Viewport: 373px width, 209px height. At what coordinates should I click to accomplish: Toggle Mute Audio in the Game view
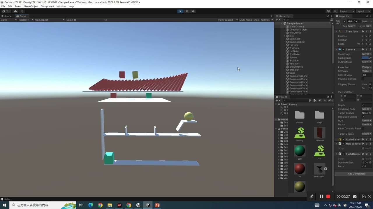coord(246,20)
